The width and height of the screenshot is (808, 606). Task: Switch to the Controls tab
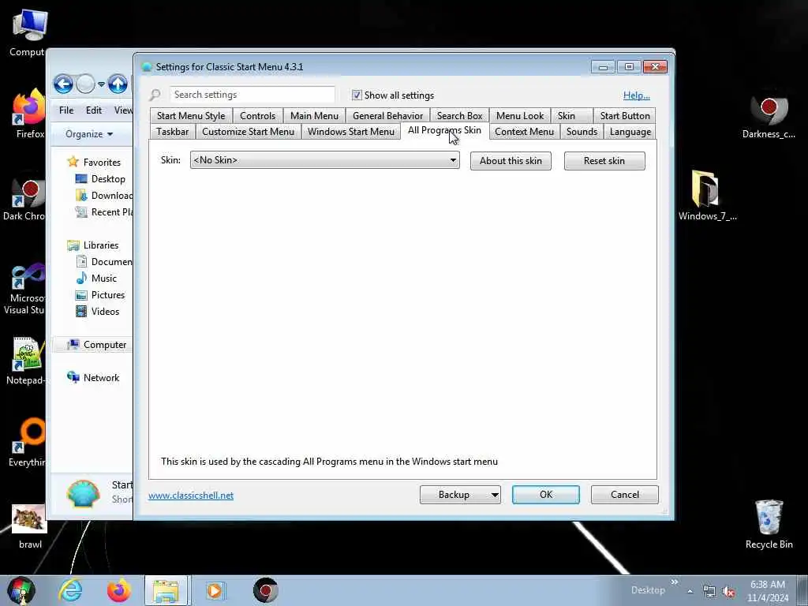click(x=258, y=116)
